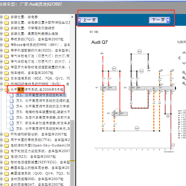Click tree scrollbar up arrow

[72, 17]
